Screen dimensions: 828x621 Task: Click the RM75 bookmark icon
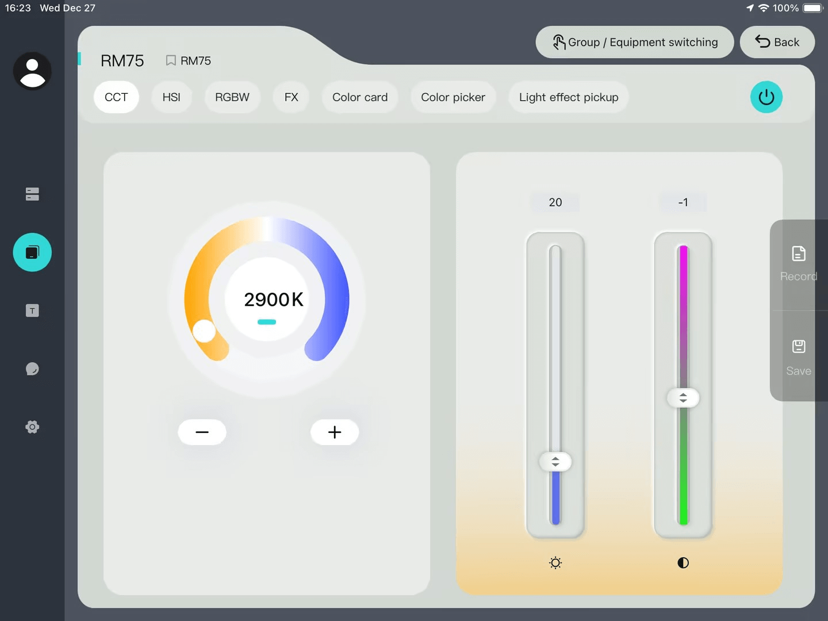pyautogui.click(x=171, y=60)
